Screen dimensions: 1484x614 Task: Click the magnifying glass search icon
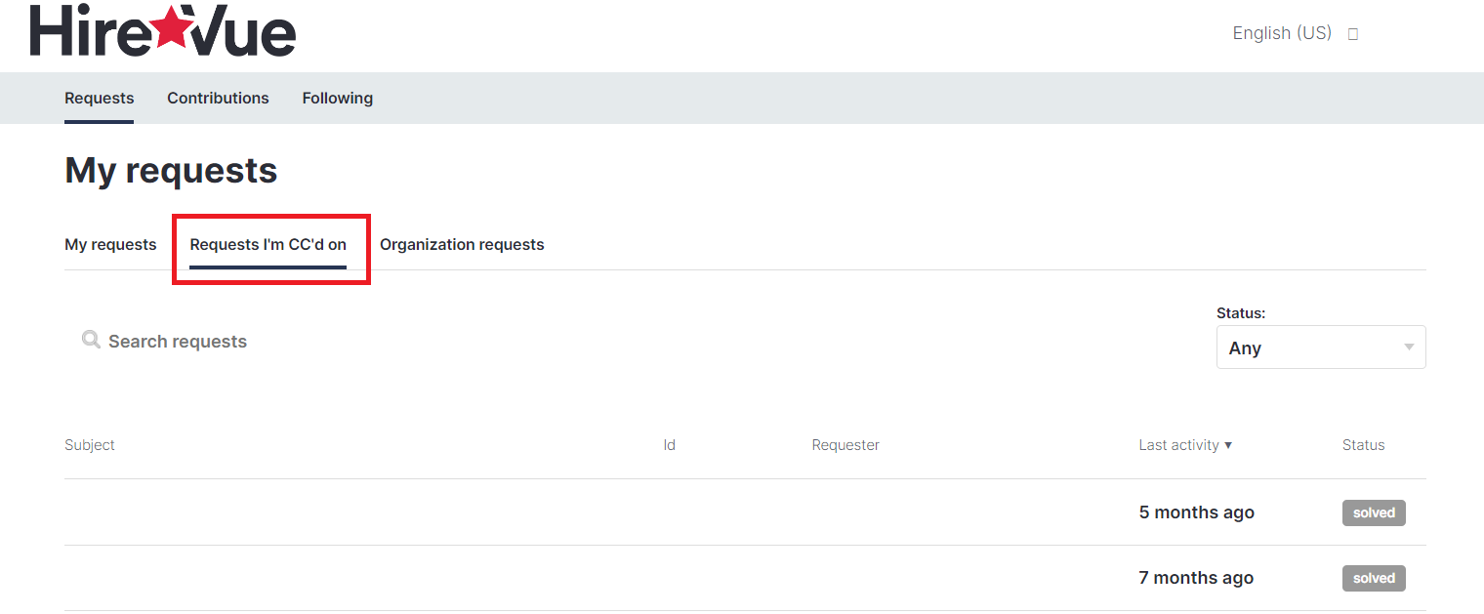[91, 340]
